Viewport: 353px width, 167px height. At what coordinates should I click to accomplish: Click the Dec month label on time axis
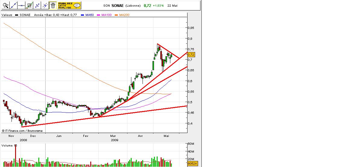(33, 136)
